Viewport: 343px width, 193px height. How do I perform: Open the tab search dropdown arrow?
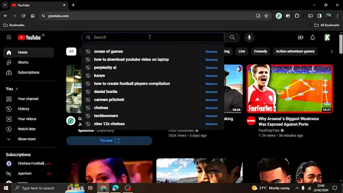pos(5,5)
